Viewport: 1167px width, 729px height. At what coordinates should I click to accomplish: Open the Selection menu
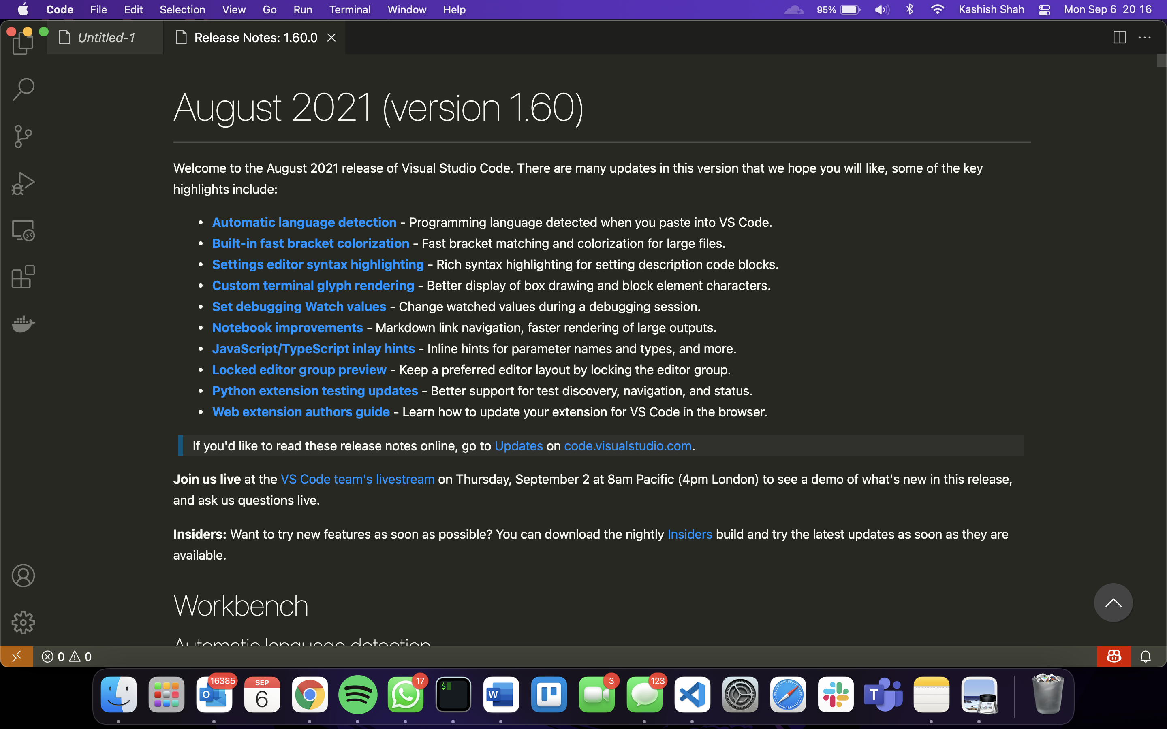click(182, 10)
